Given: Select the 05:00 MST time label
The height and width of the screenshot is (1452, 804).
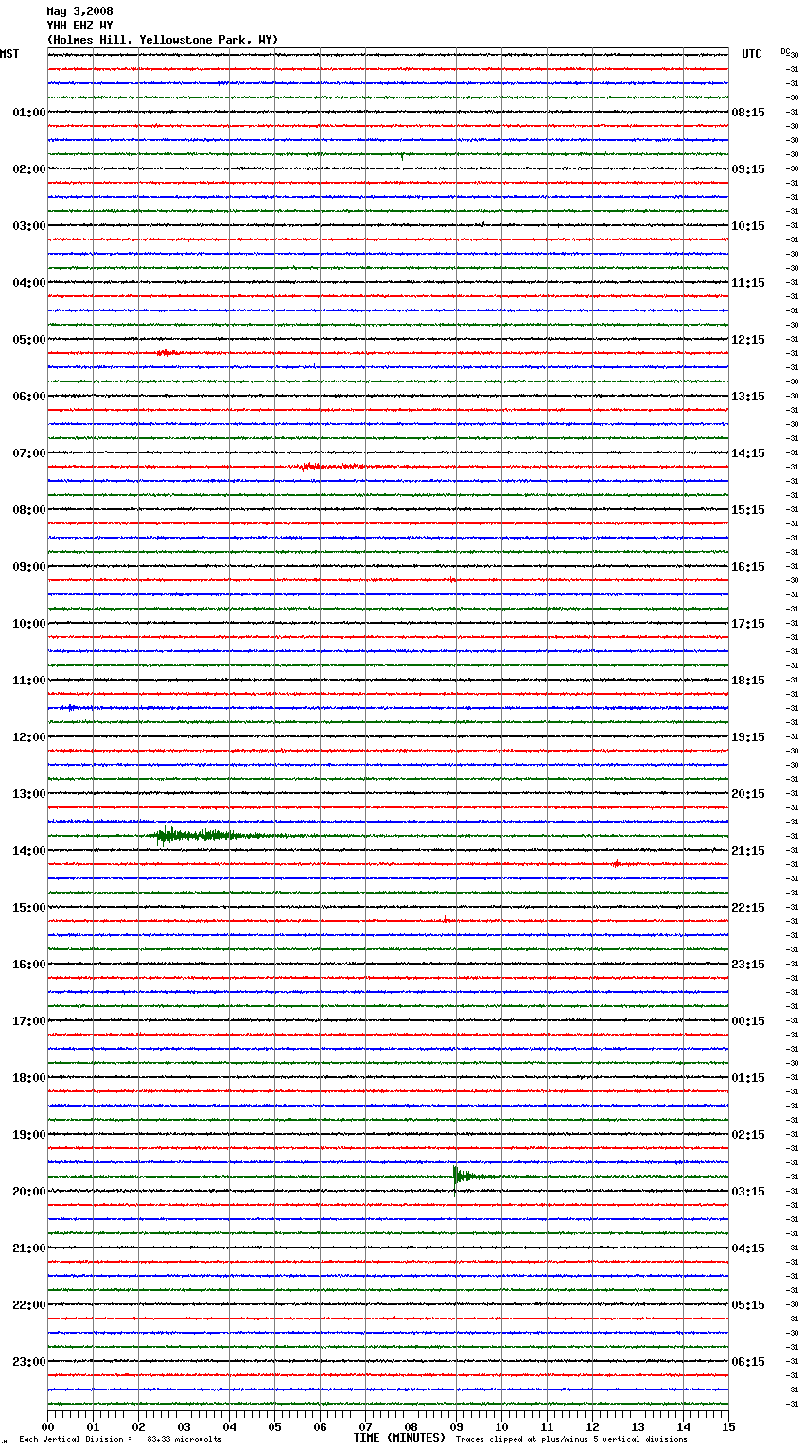Looking at the screenshot, I should click(28, 340).
